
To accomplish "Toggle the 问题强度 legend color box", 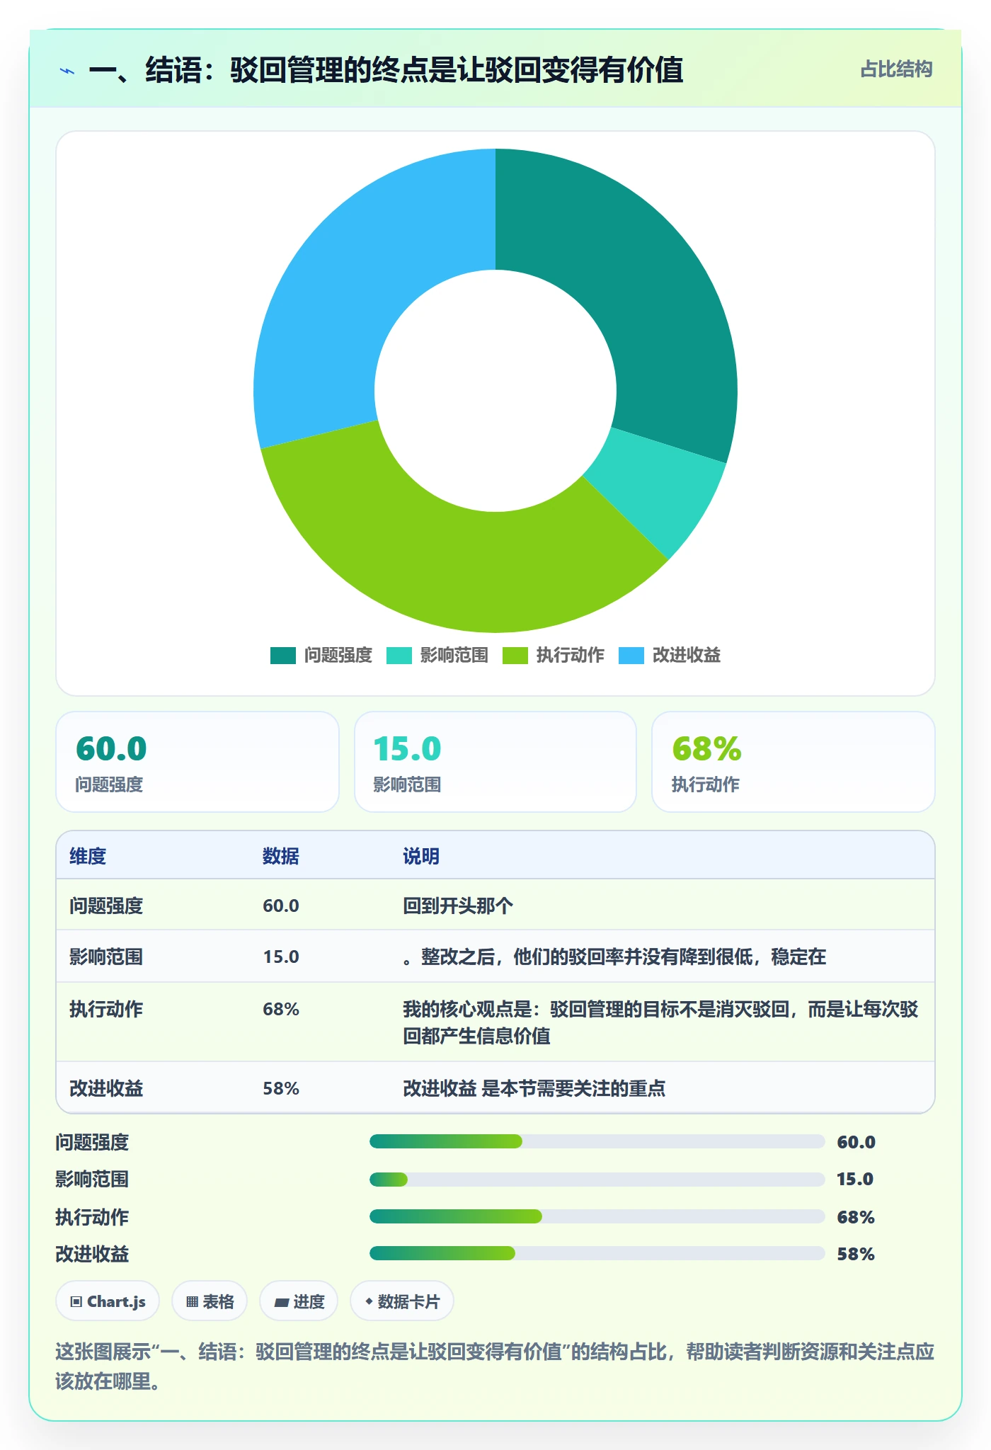I will click(282, 656).
